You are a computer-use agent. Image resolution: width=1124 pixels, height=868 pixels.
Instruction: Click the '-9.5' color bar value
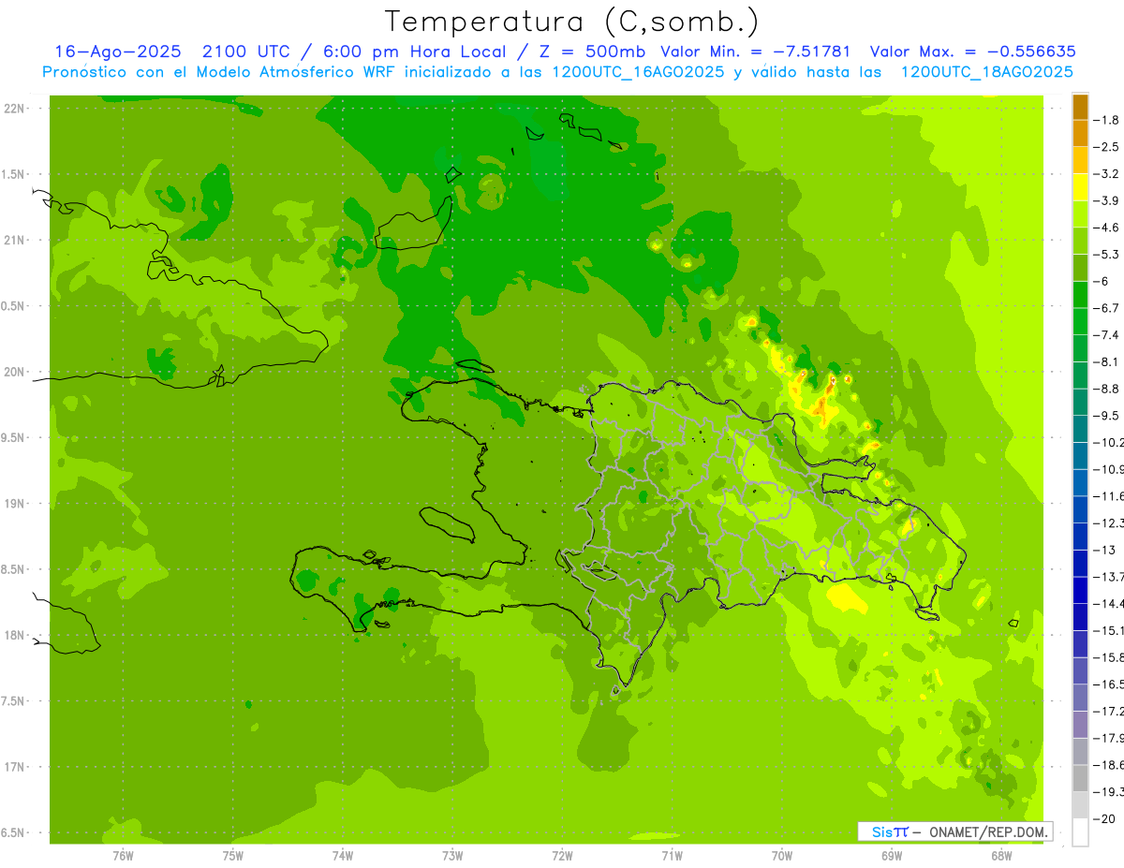point(1105,416)
